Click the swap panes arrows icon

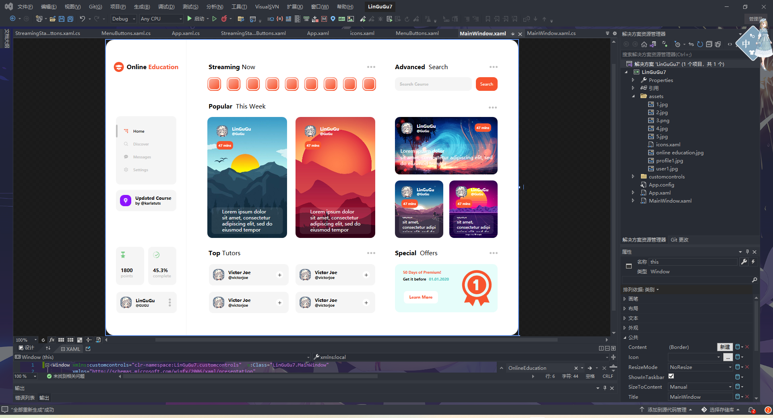pos(48,348)
